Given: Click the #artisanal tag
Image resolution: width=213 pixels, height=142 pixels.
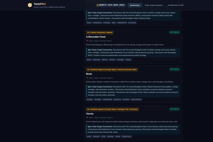Looking at the screenshot, I should coord(96,136).
